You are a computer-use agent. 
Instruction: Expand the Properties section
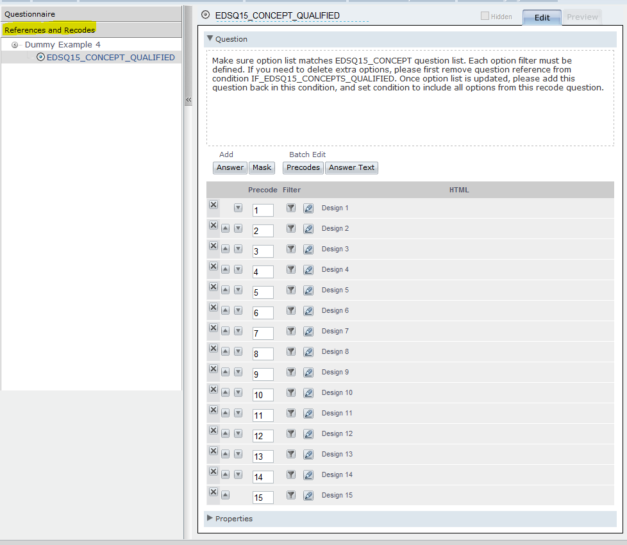point(210,518)
